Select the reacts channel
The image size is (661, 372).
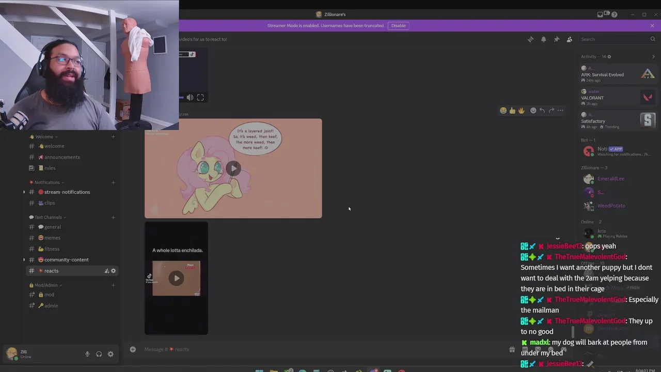[72, 271]
